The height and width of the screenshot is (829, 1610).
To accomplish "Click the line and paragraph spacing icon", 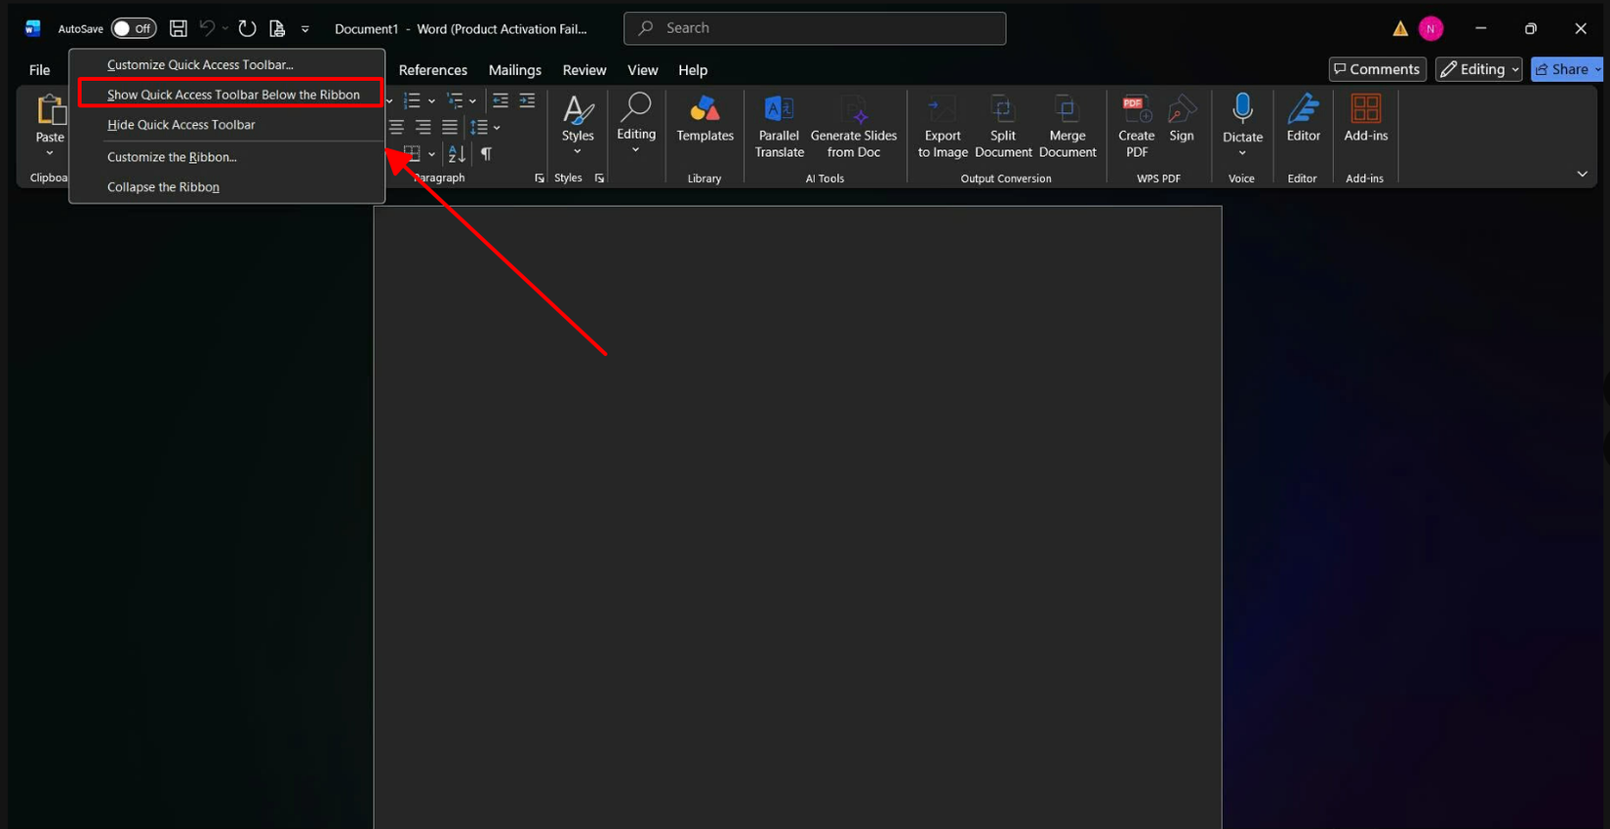I will [479, 127].
